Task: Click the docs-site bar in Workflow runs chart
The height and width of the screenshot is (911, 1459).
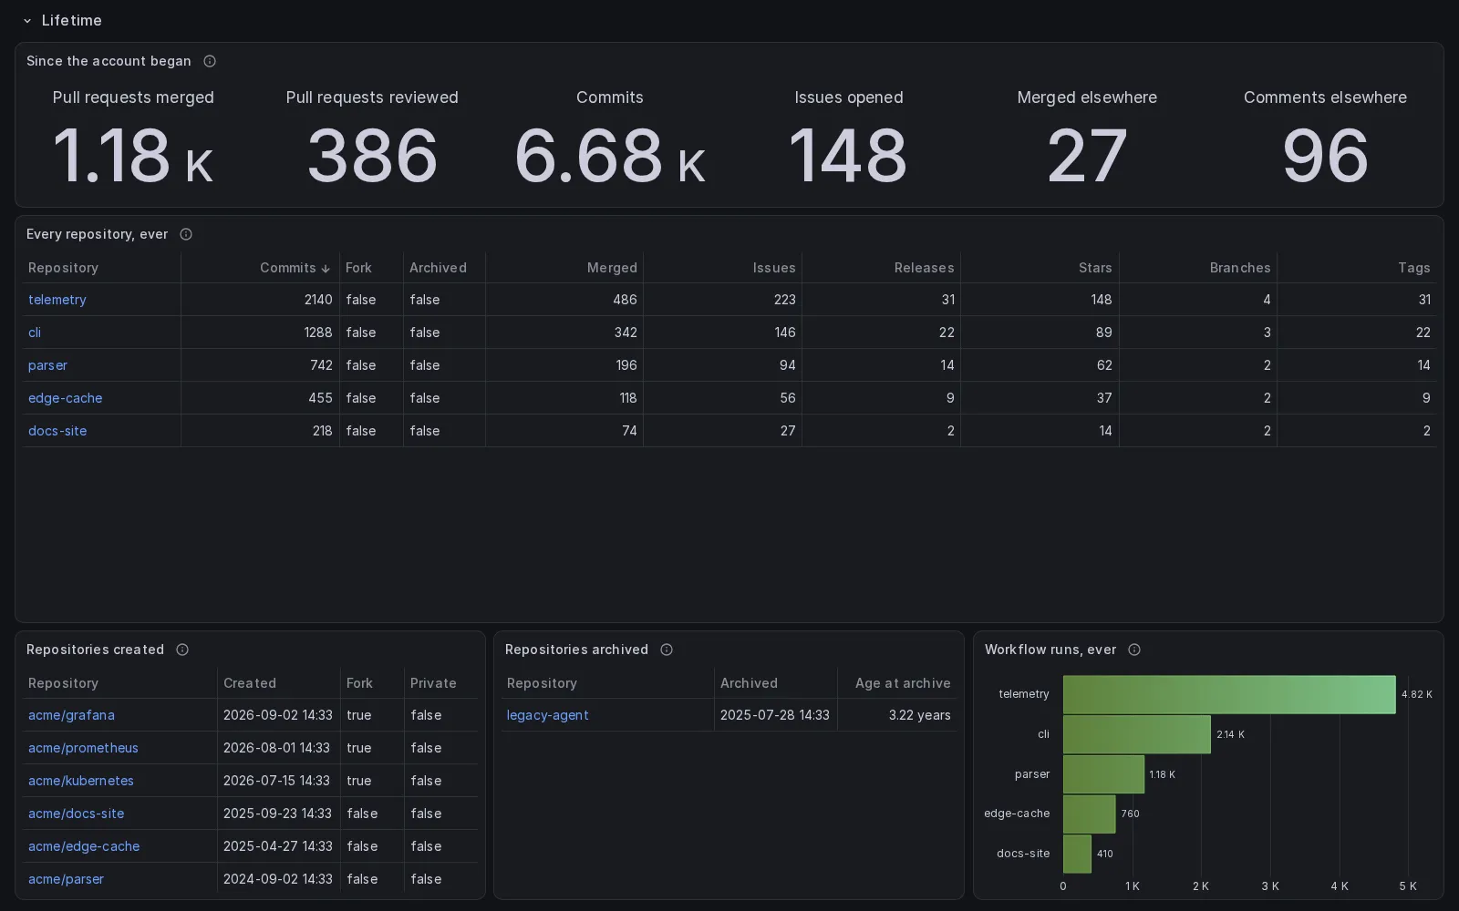Action: (1077, 854)
